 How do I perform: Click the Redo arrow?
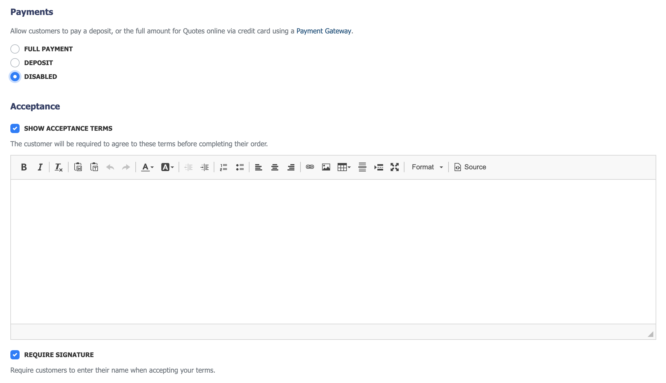(126, 167)
